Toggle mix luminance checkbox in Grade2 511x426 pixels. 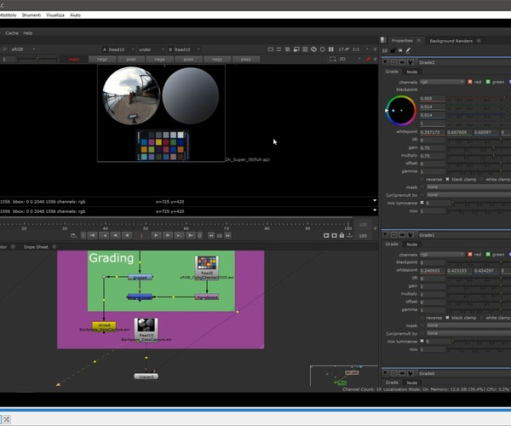click(x=422, y=203)
